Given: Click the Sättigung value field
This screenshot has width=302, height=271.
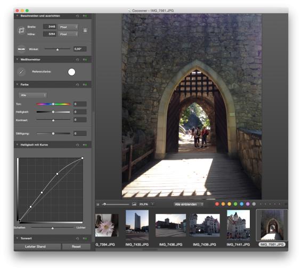Looking at the screenshot, I should point(80,133).
